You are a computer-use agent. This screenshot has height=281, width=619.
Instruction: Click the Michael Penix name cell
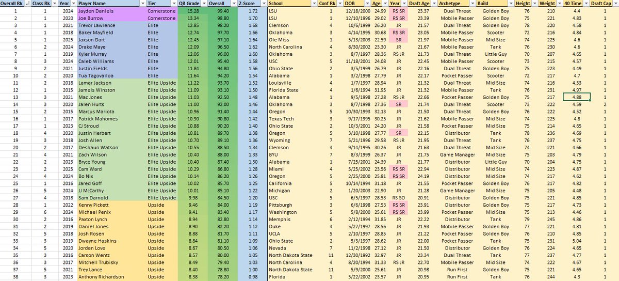(x=111, y=212)
